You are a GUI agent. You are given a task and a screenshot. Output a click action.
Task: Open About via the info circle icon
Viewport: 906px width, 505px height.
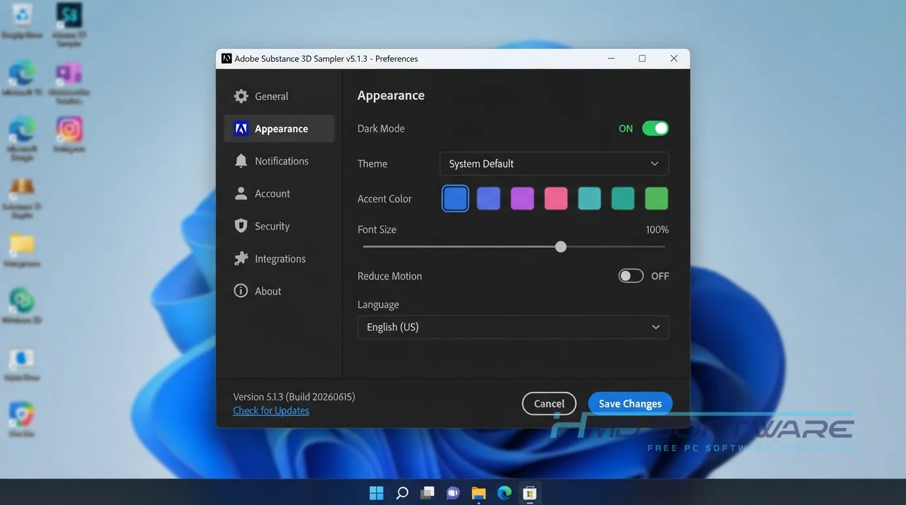tap(241, 291)
